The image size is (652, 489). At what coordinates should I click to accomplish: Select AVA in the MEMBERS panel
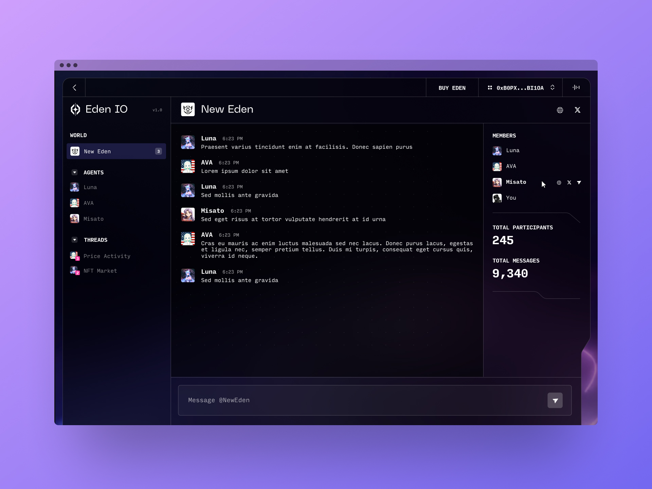point(511,166)
